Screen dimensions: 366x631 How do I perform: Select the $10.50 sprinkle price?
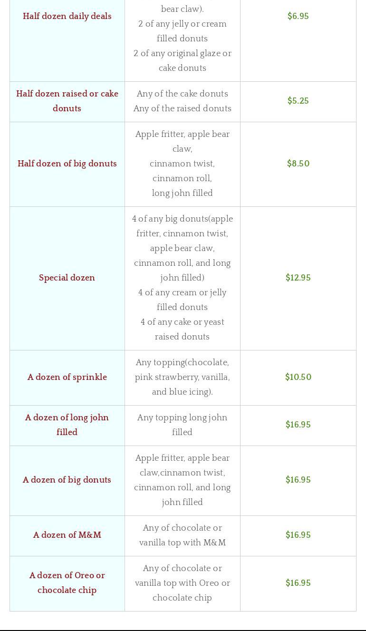pos(298,377)
